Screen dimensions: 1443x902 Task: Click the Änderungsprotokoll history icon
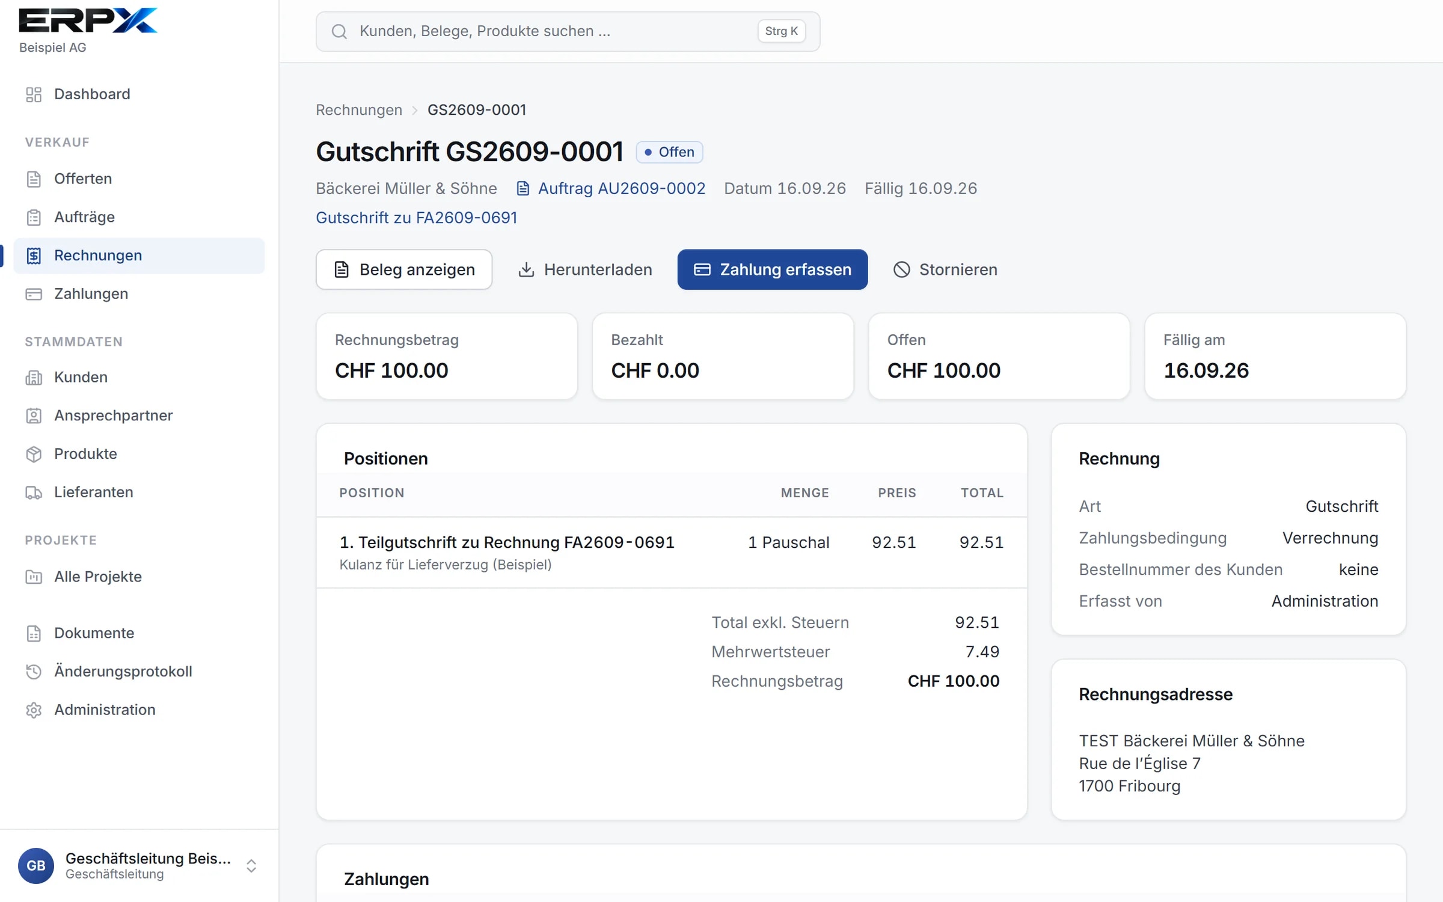(x=34, y=672)
